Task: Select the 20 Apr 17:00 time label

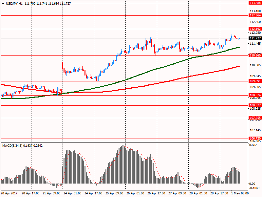Action: coord(30,193)
